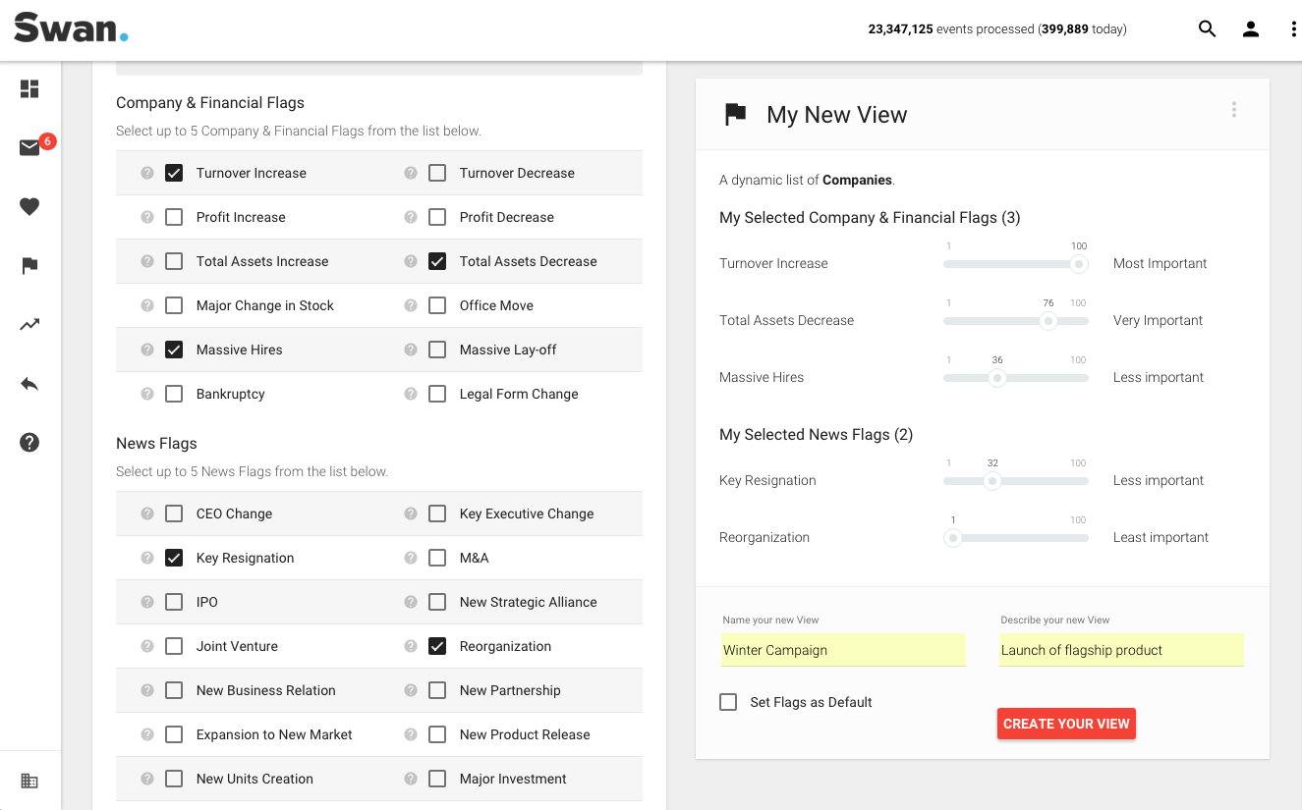Click the Swan logo
1302x810 pixels.
(71, 27)
